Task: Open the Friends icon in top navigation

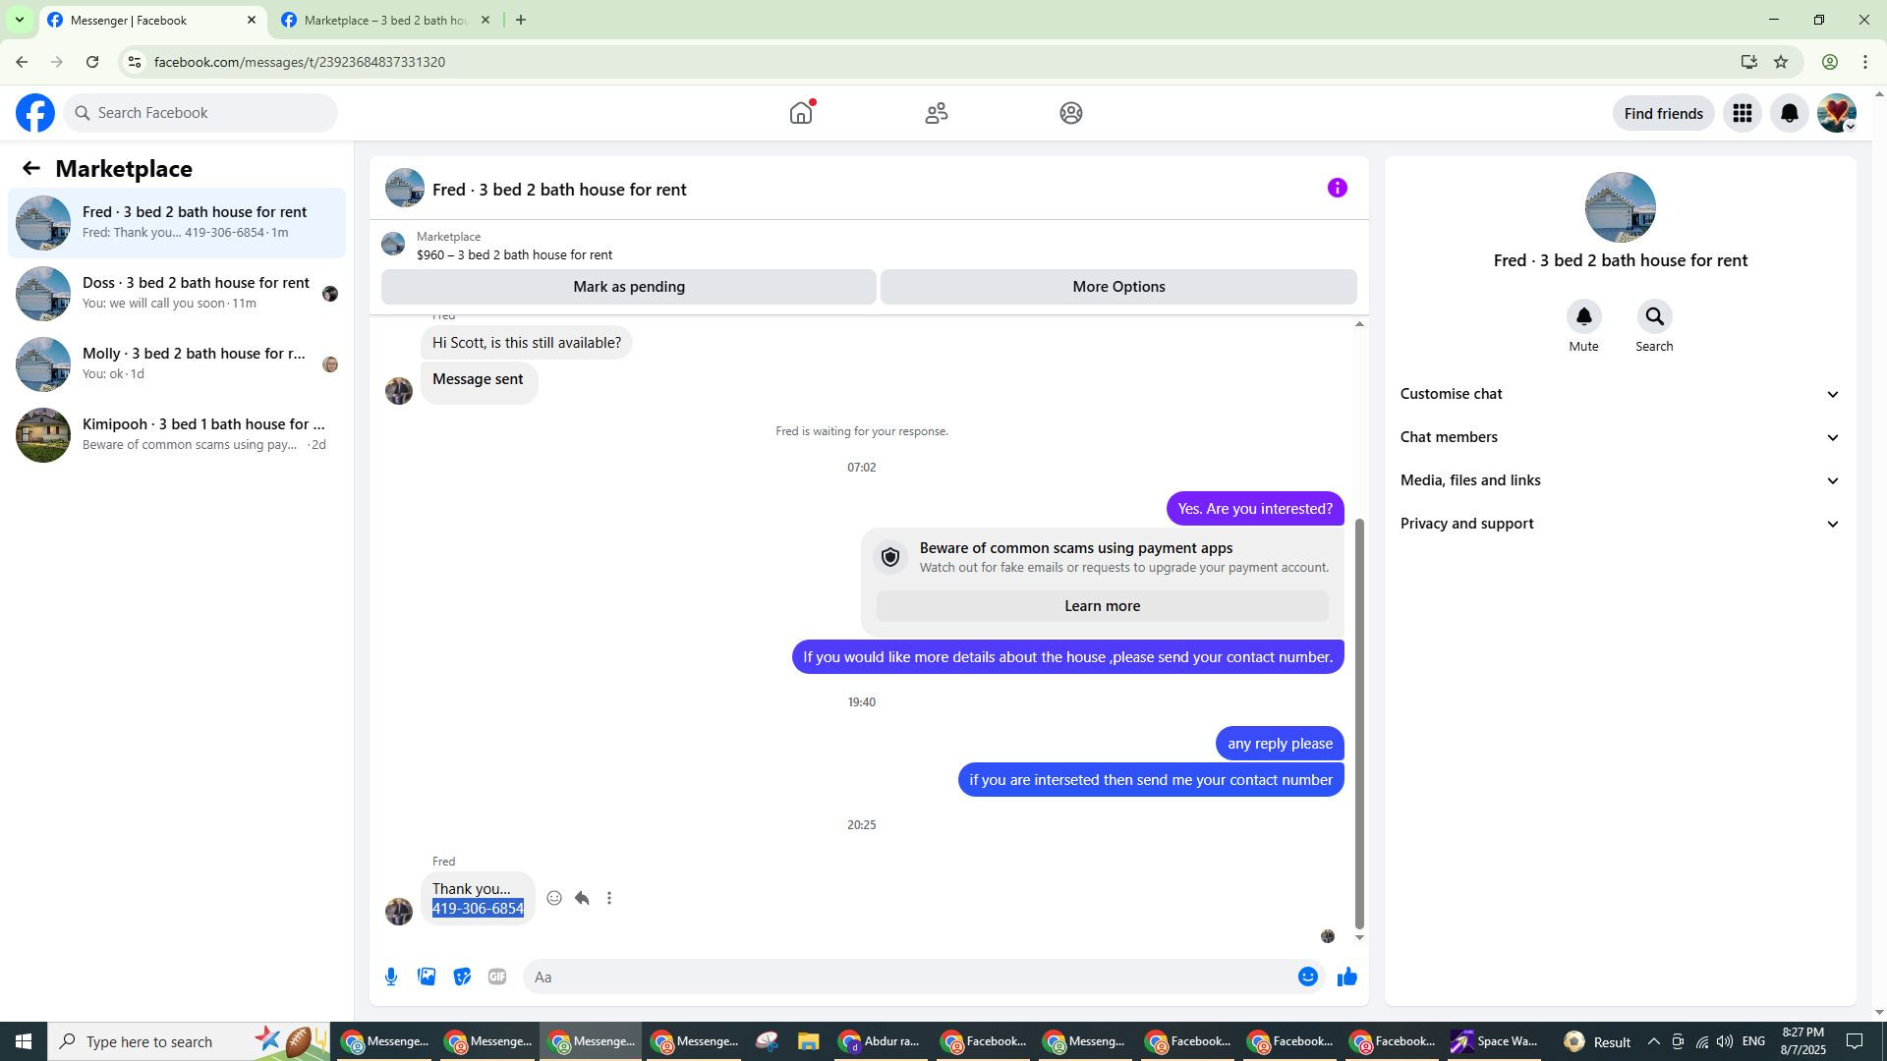Action: point(937,113)
